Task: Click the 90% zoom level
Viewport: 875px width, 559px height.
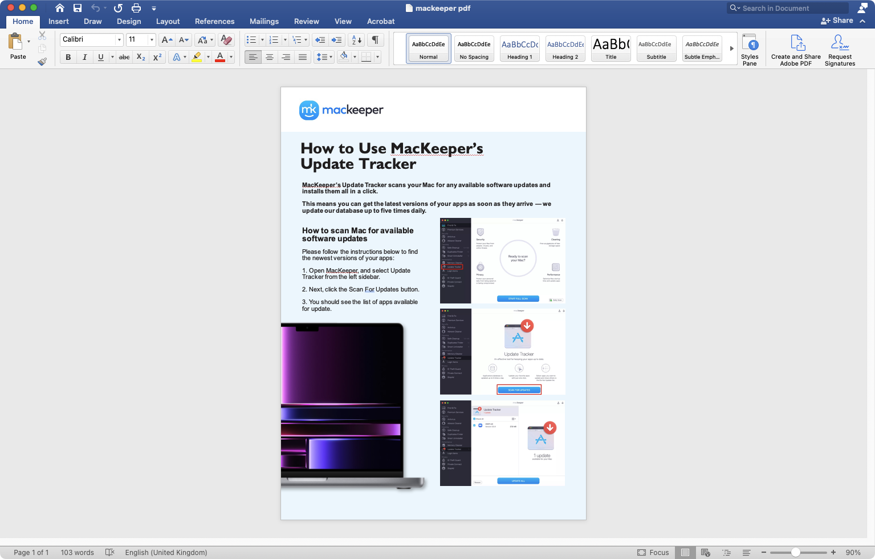Action: point(853,552)
